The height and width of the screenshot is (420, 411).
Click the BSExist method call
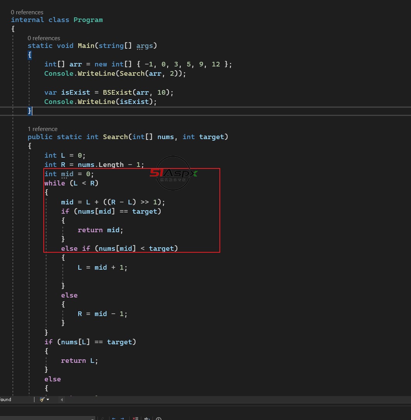click(117, 92)
